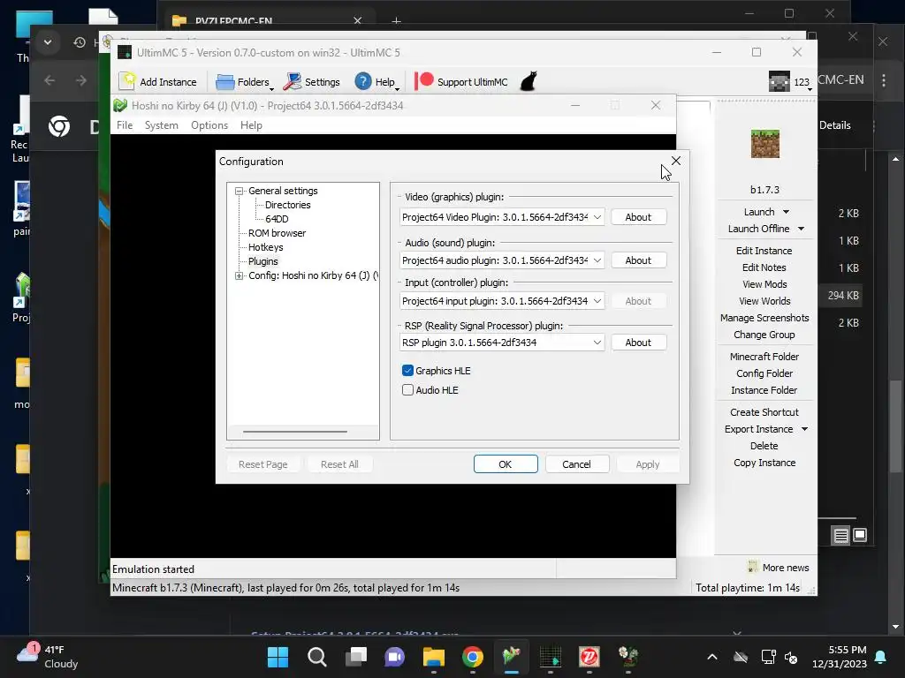The height and width of the screenshot is (678, 905).
Task: Open Google Chrome from the taskbar
Action: click(x=473, y=657)
